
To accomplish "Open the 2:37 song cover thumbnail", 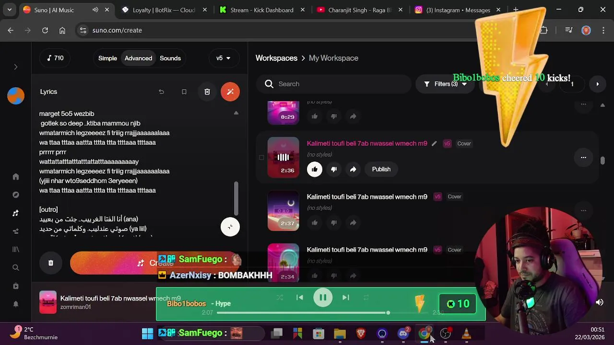I will pyautogui.click(x=283, y=211).
